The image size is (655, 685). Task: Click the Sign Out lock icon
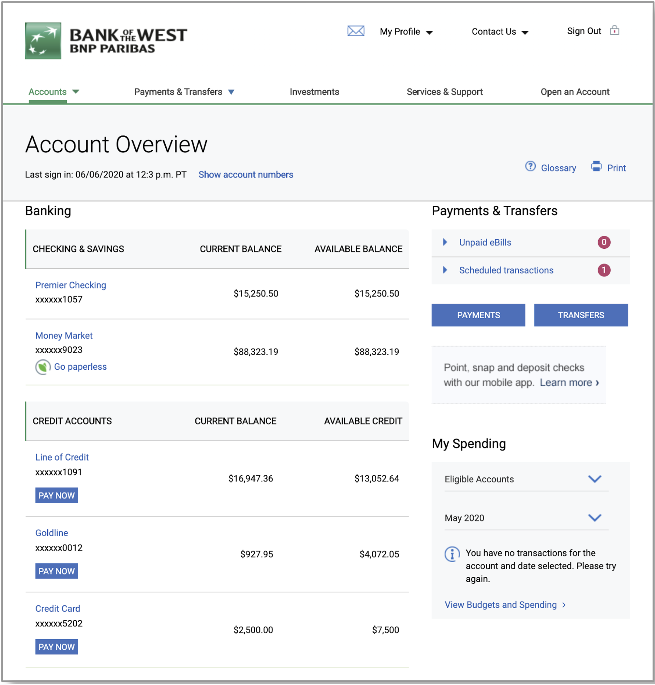[x=614, y=30]
